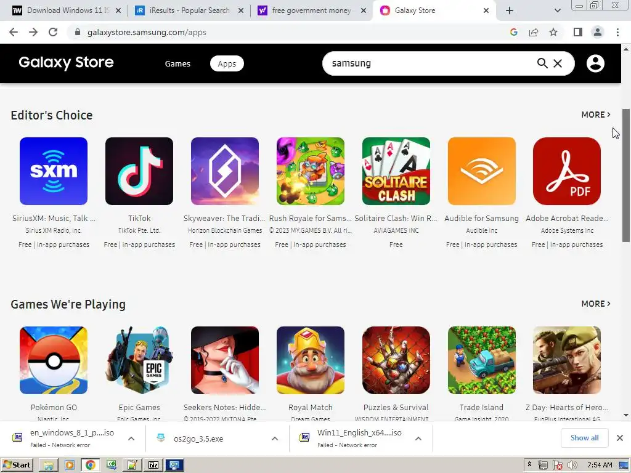This screenshot has width=631, height=473.
Task: Click the search magnifier icon
Action: tap(542, 63)
